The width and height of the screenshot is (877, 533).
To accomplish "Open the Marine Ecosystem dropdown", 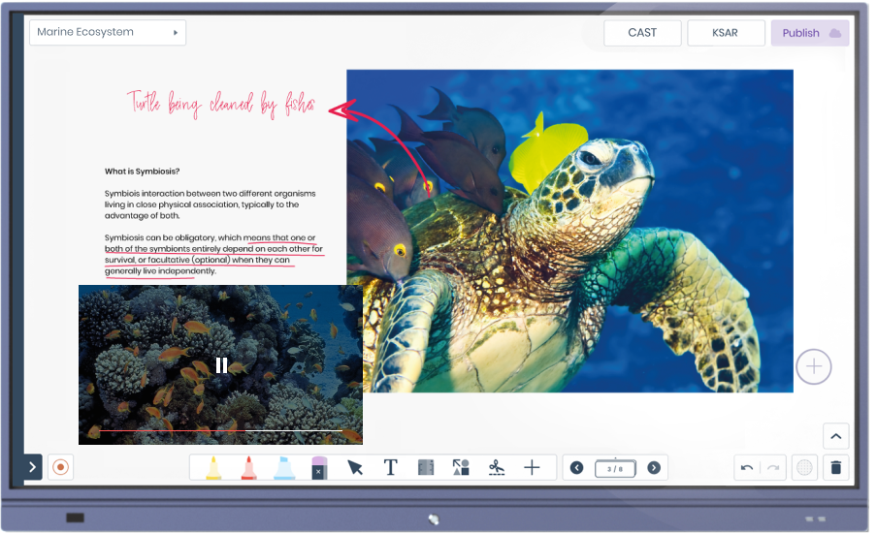I will point(108,33).
